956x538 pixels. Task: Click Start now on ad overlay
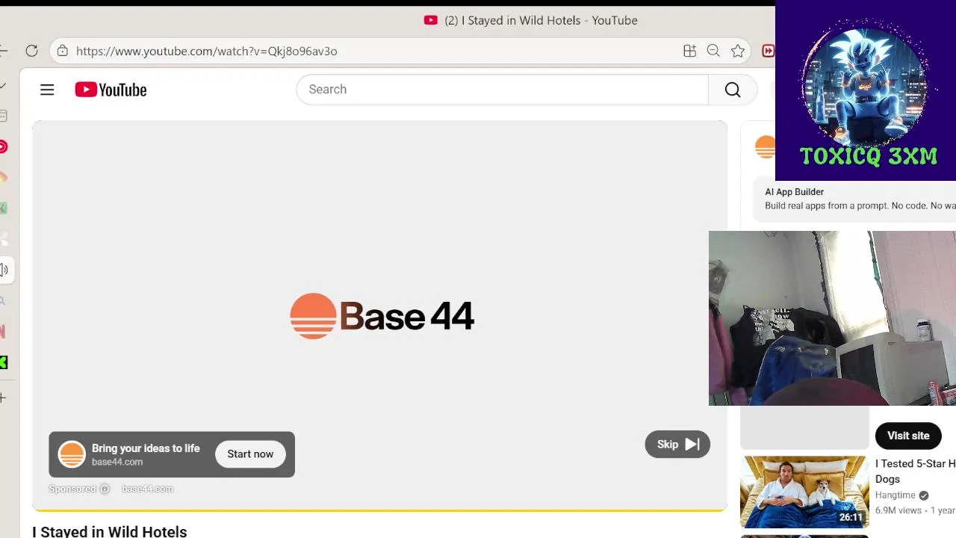point(250,454)
